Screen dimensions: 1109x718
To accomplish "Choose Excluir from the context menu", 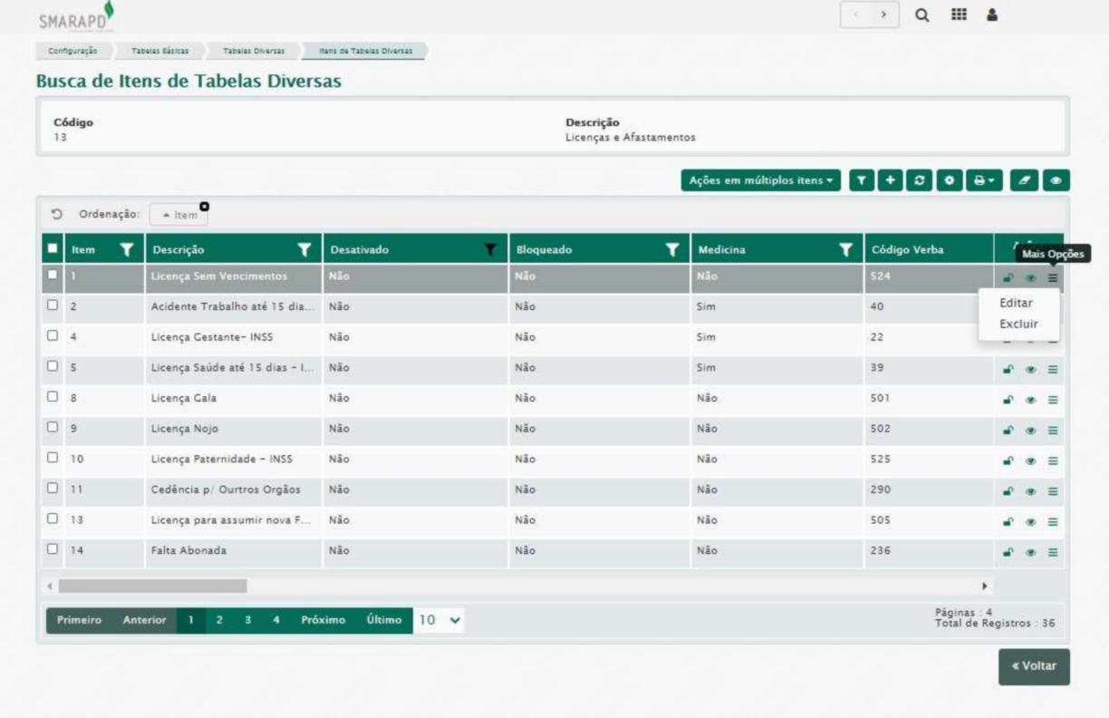I will coord(1018,324).
